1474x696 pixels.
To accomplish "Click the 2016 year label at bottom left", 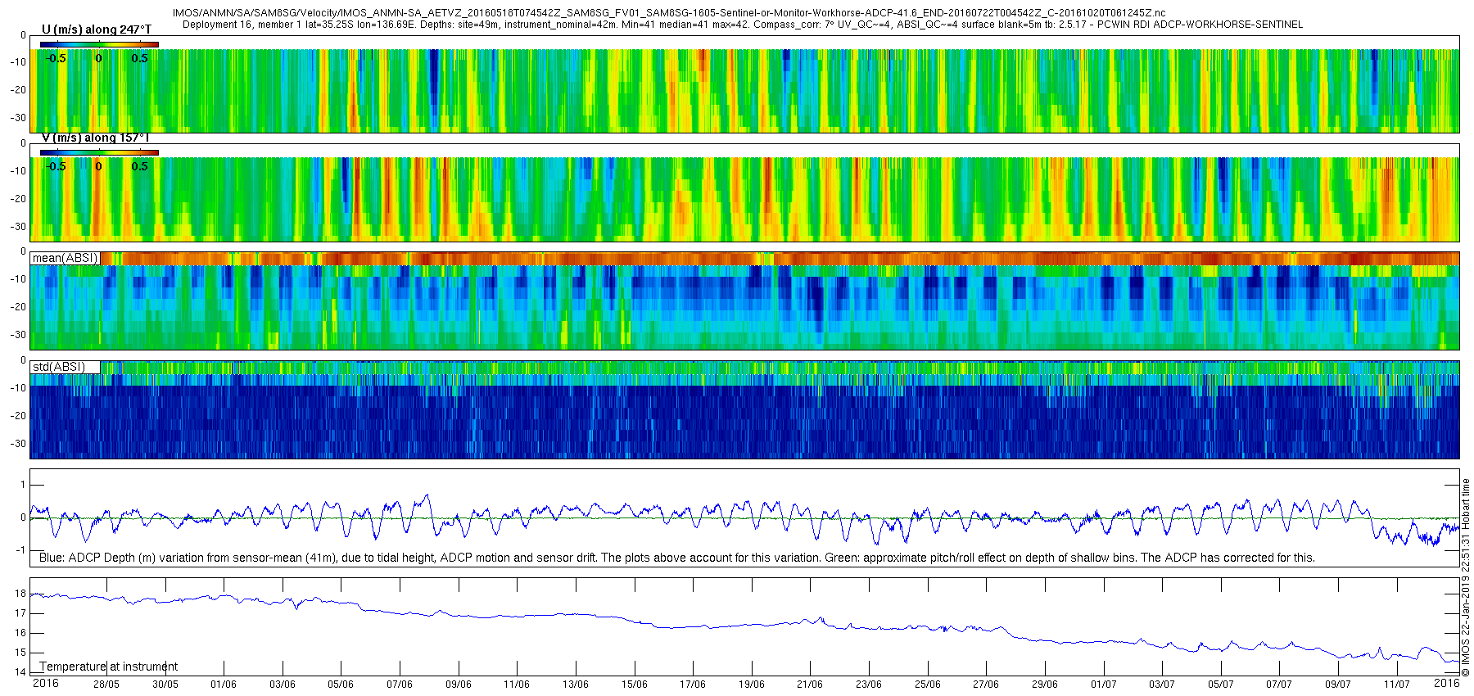I will (46, 683).
